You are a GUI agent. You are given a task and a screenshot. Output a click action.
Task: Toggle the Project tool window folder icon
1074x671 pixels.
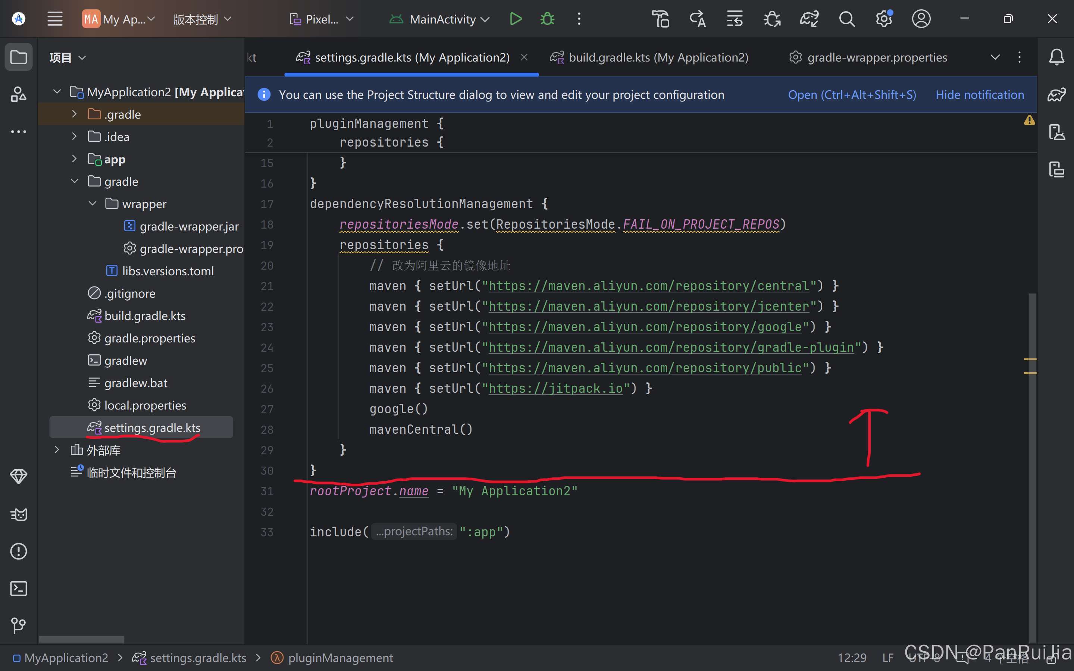[18, 57]
